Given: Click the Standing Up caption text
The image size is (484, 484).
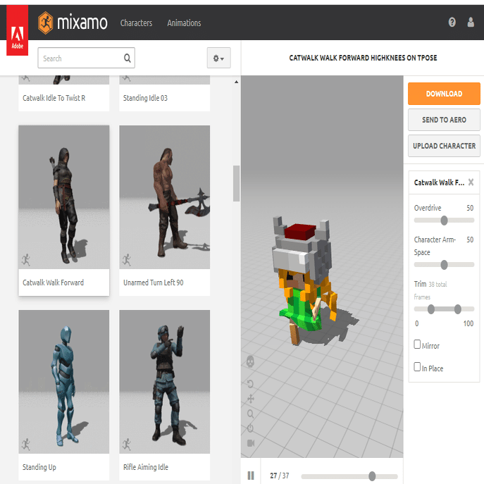Looking at the screenshot, I should [39, 467].
